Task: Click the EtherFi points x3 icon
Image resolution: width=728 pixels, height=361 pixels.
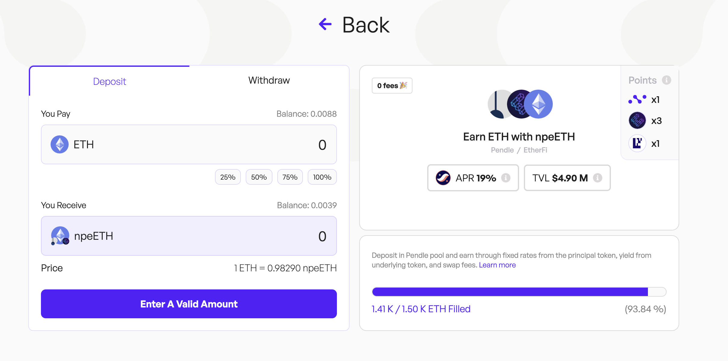Action: pos(637,121)
